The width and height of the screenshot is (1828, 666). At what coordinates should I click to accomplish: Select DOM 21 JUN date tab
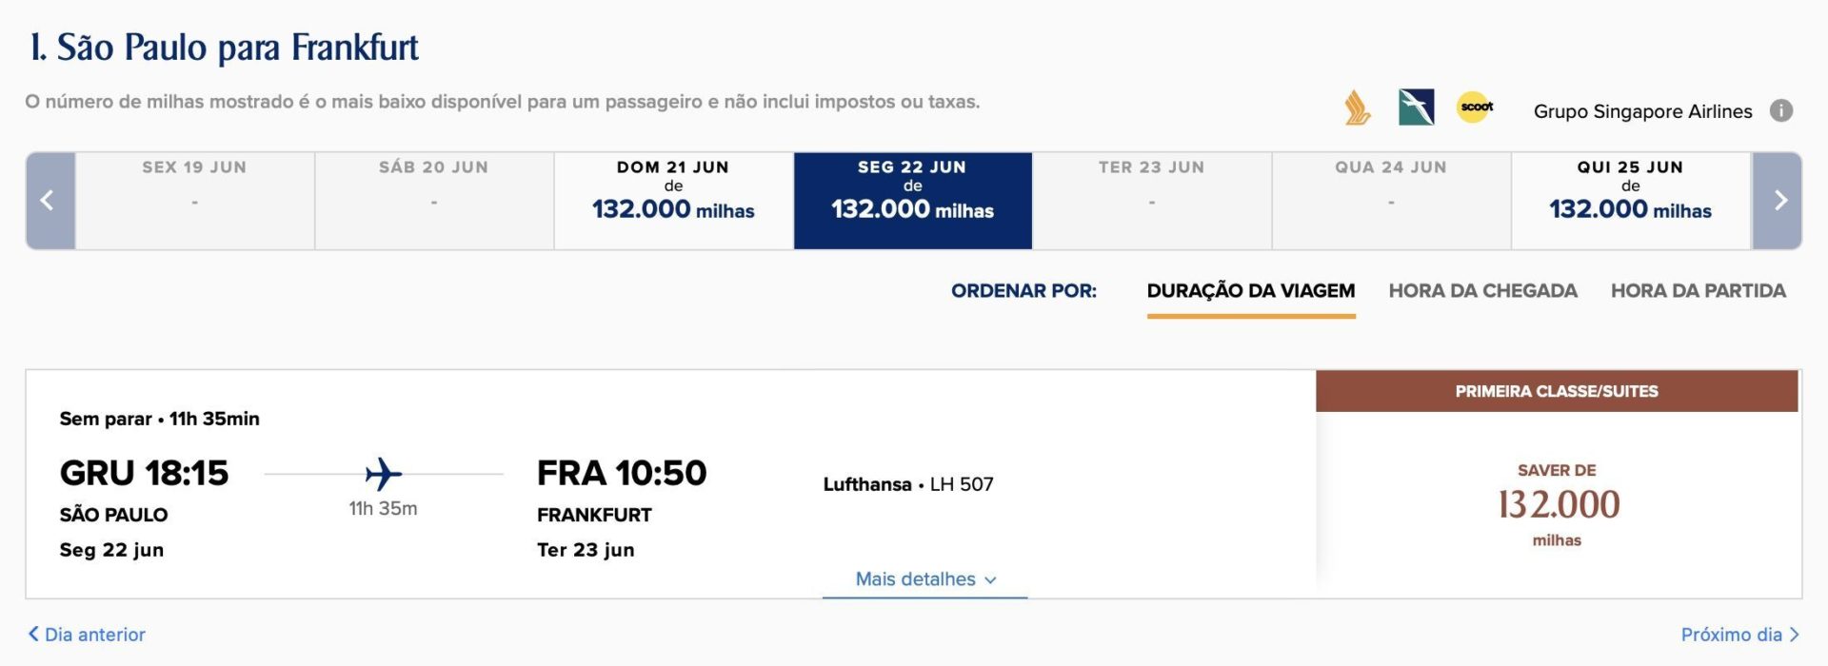click(x=673, y=201)
